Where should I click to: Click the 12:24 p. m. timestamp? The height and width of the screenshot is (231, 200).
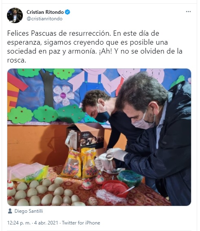pos(19,223)
